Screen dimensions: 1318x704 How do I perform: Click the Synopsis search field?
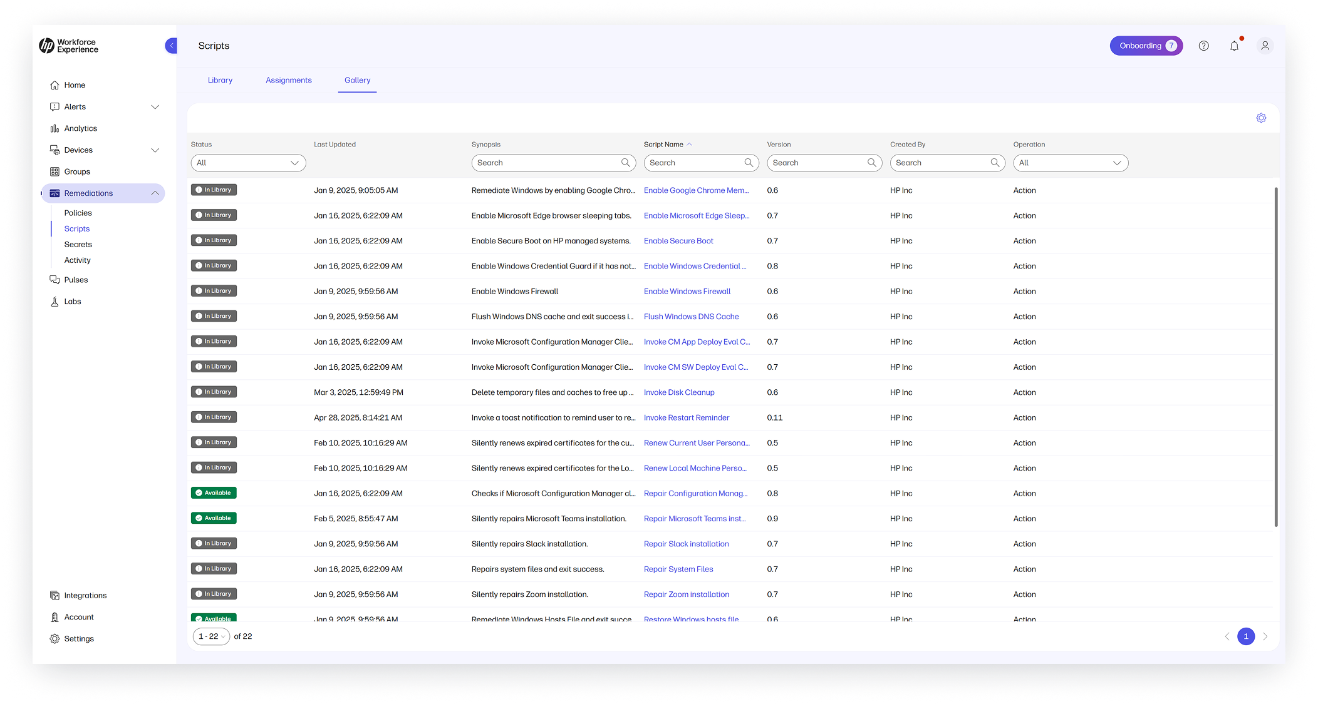tap(554, 163)
